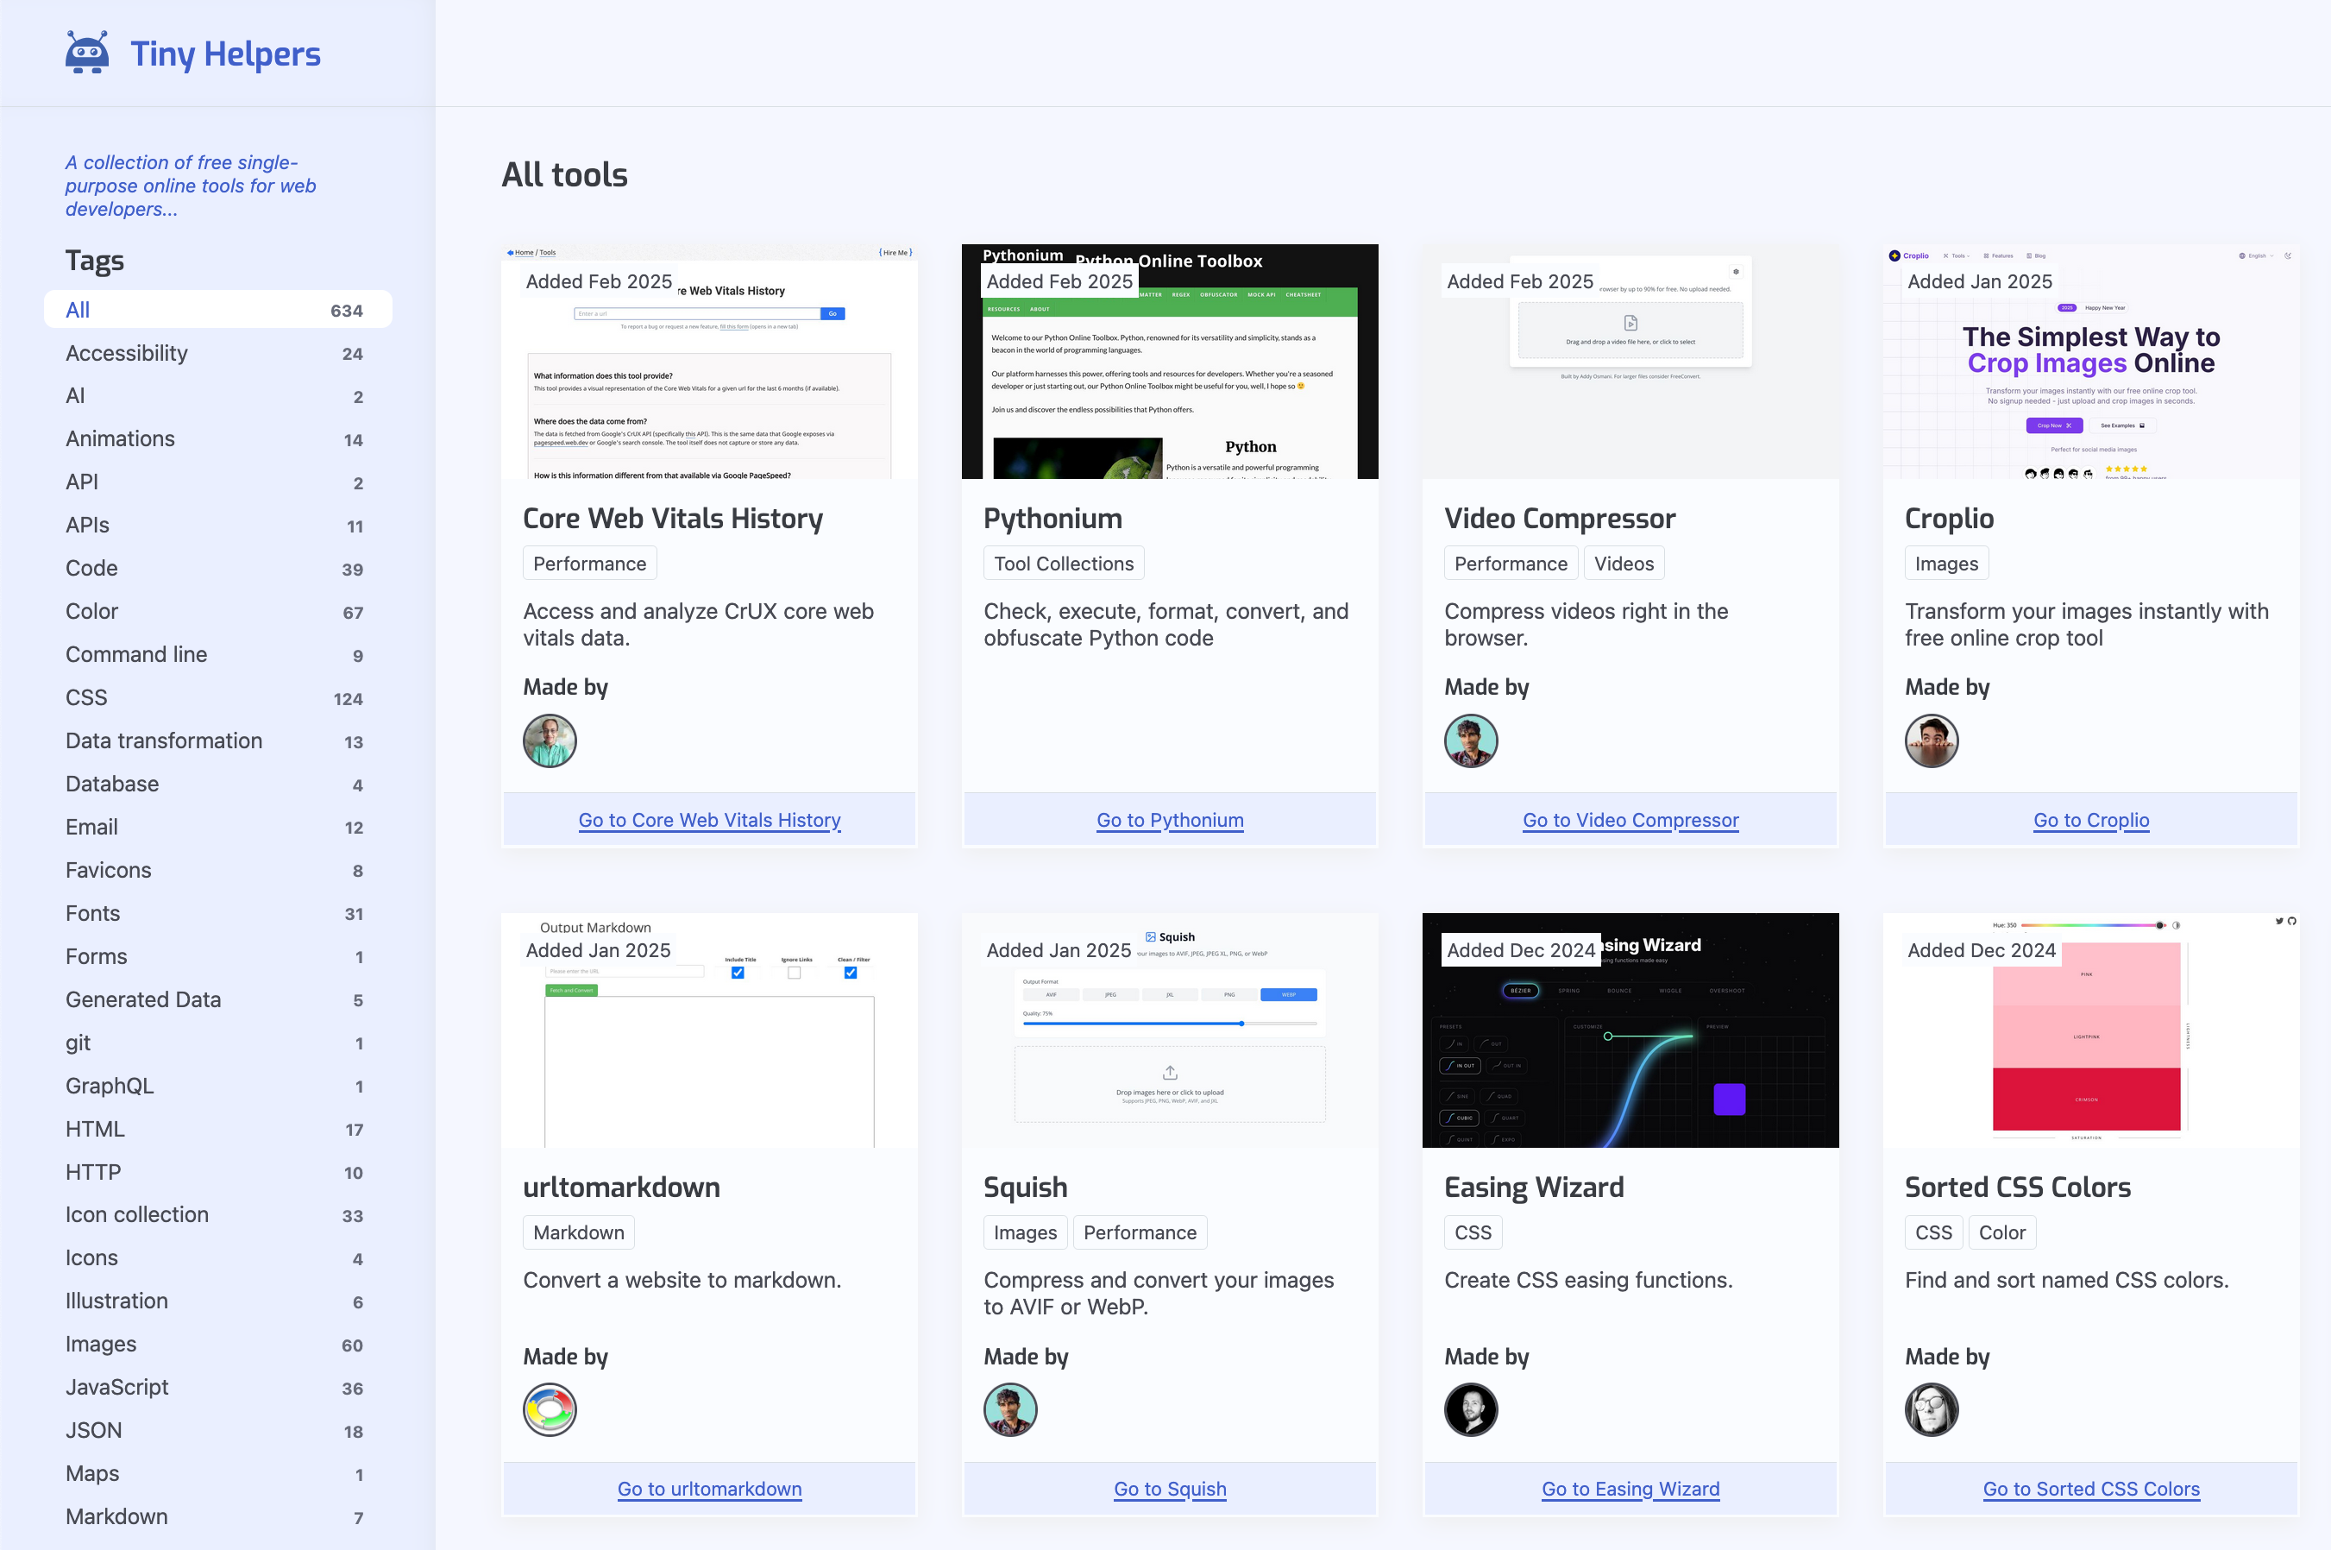Filter by the Code tag

point(217,569)
